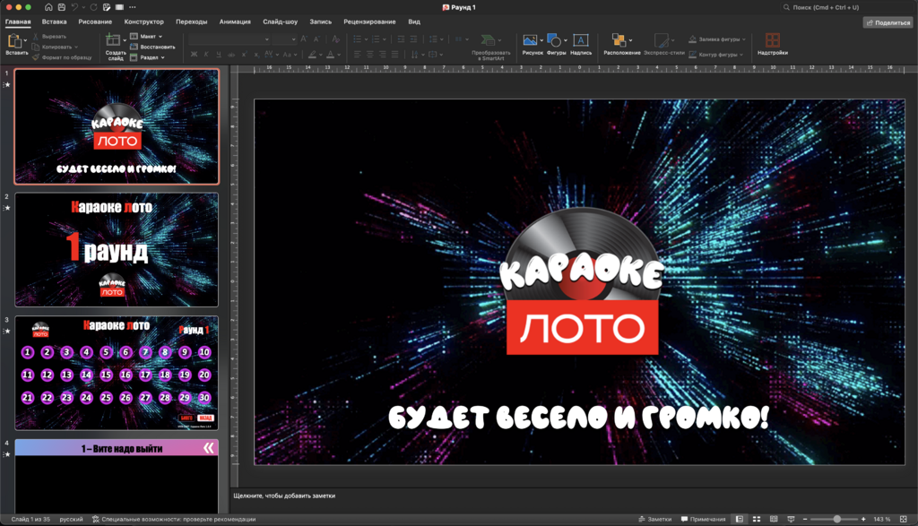Open the Вставка tab
Viewport: 918px width, 526px height.
click(55, 22)
